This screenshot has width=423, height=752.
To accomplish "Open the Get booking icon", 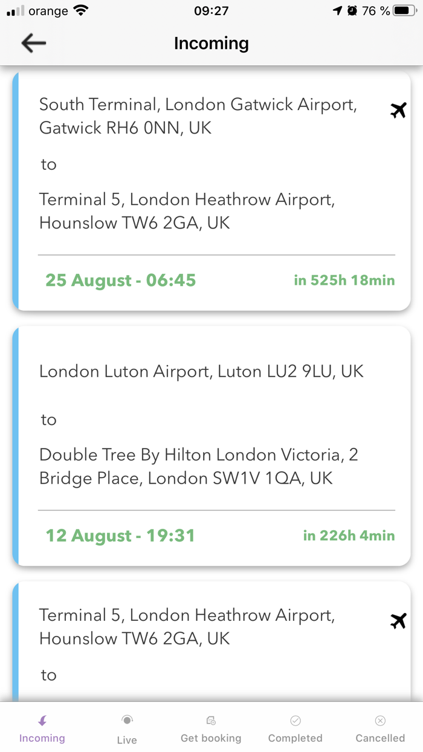I will pyautogui.click(x=211, y=719).
